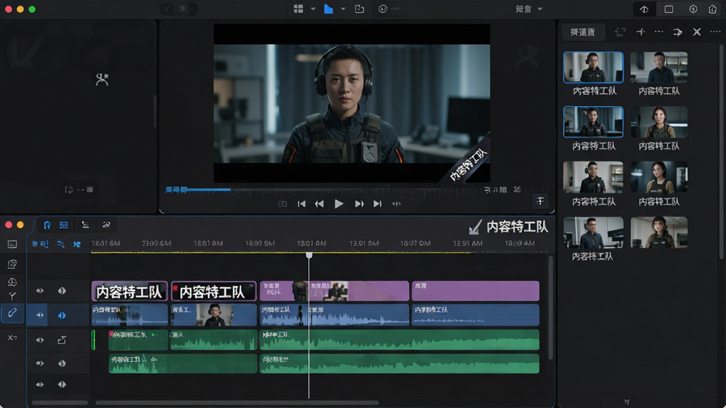Click the frame view icon left of playback controls
726x408 pixels.
(x=282, y=204)
